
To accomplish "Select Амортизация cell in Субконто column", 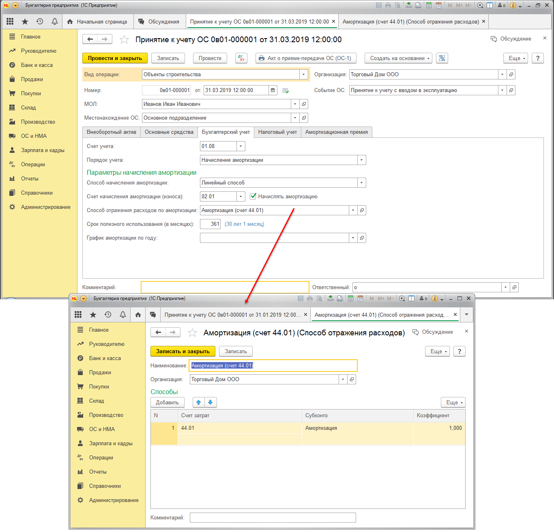I will click(x=358, y=428).
